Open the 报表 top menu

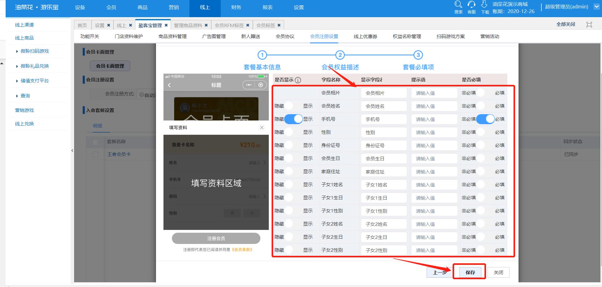pyautogui.click(x=268, y=7)
